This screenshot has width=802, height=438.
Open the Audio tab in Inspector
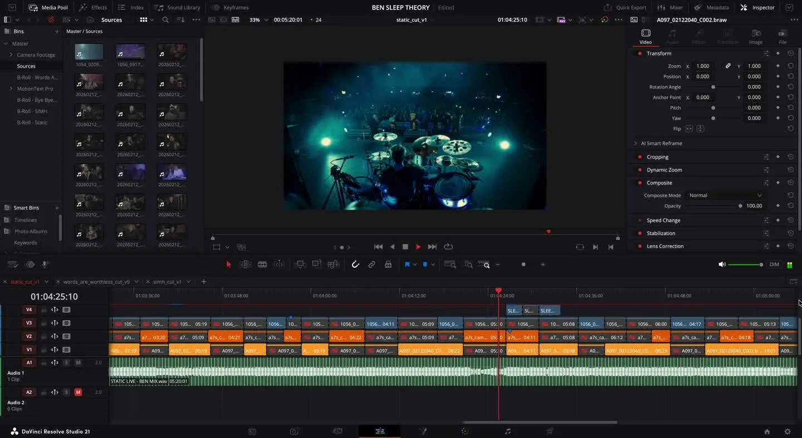click(672, 37)
